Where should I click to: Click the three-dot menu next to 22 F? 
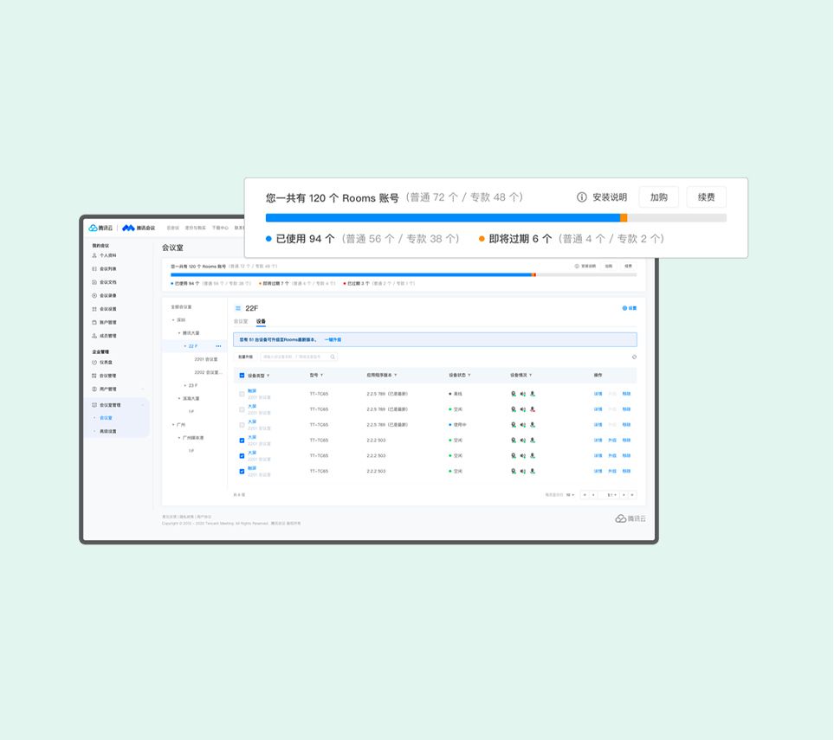(218, 346)
